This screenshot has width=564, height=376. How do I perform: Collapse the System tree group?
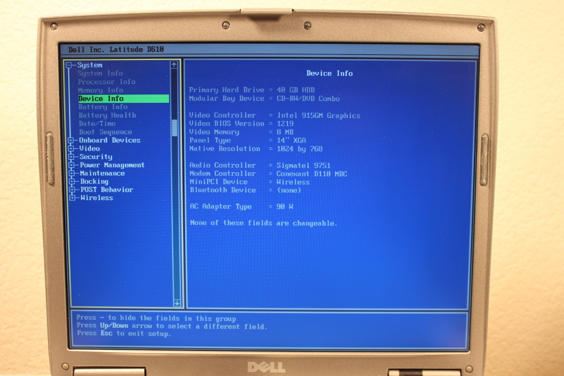pos(69,65)
